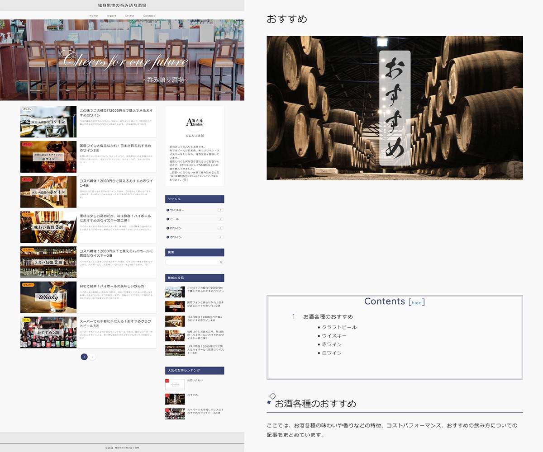
Task: Click the おすすめ barrel cellar featured image
Action: click(x=395, y=108)
